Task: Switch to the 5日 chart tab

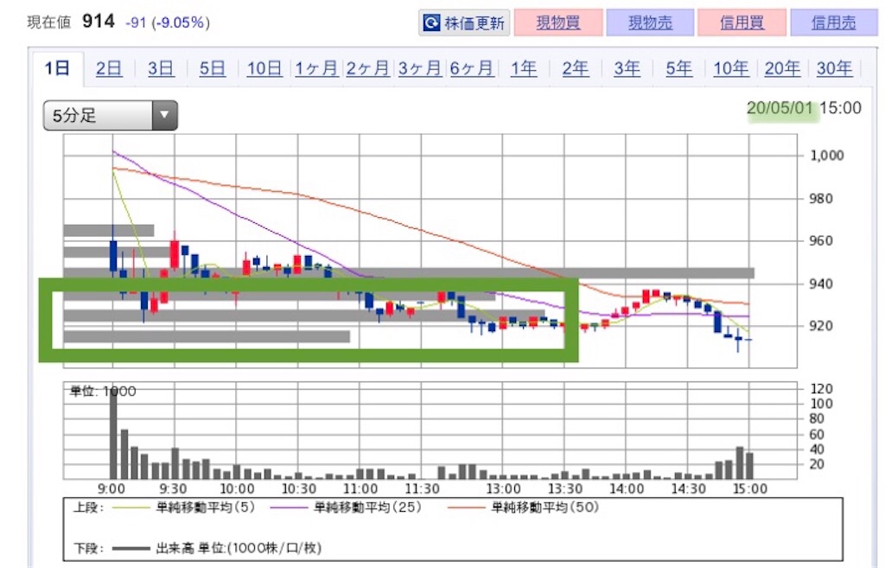Action: pos(213,68)
